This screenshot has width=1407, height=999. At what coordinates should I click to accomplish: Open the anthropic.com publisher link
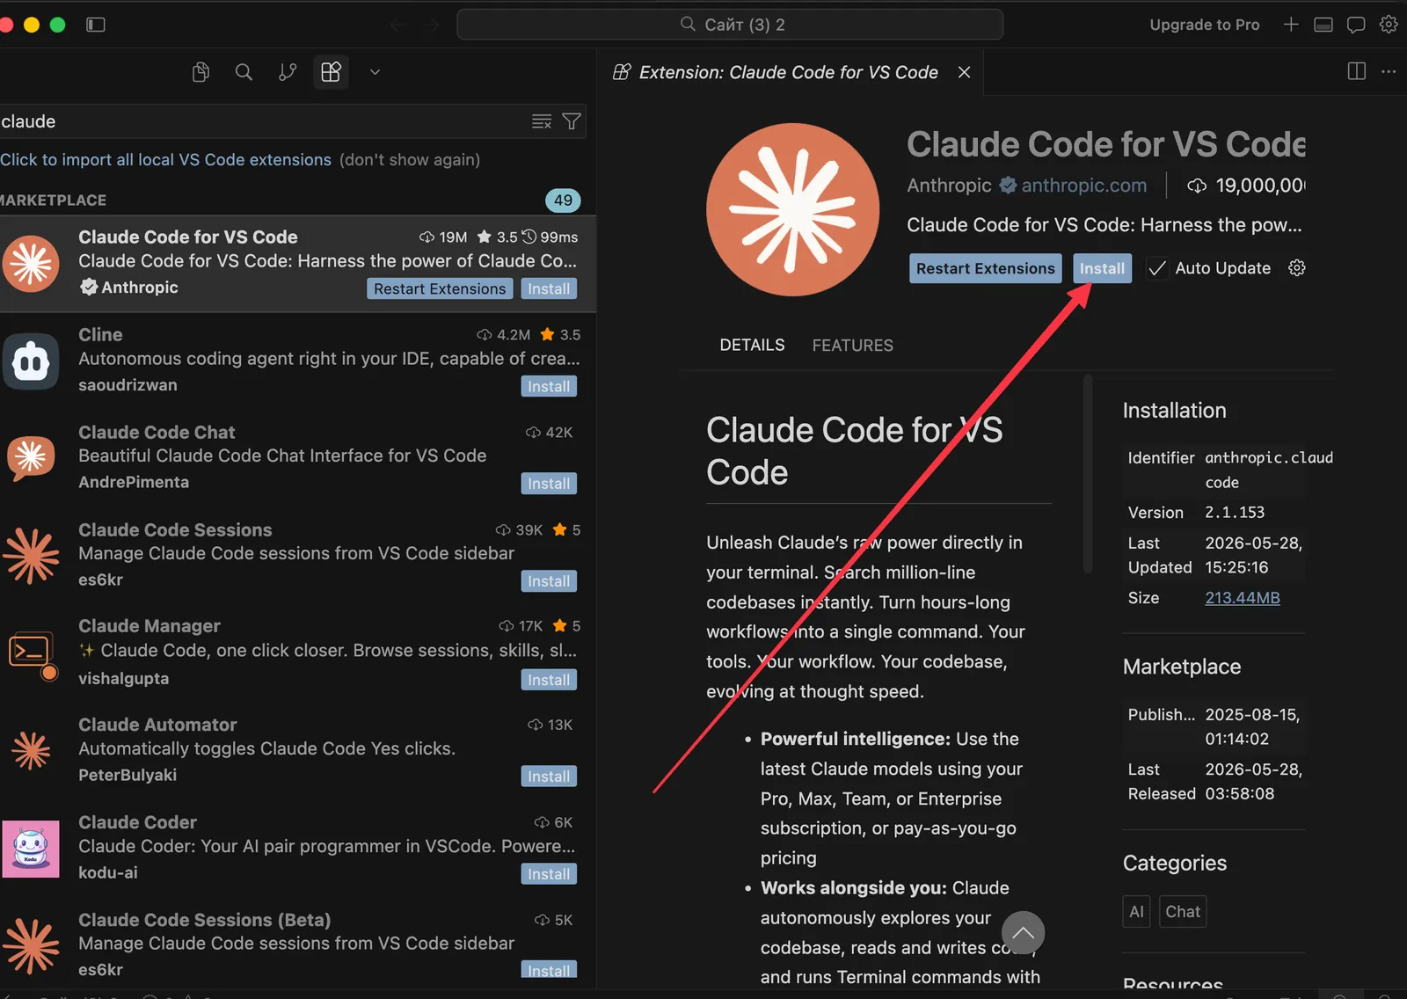pos(1083,185)
